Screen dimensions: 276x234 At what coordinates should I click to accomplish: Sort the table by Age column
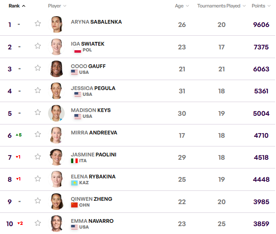pos(182,6)
